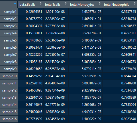Click Neutrophils value 0.6990557

pyautogui.click(x=128, y=26)
